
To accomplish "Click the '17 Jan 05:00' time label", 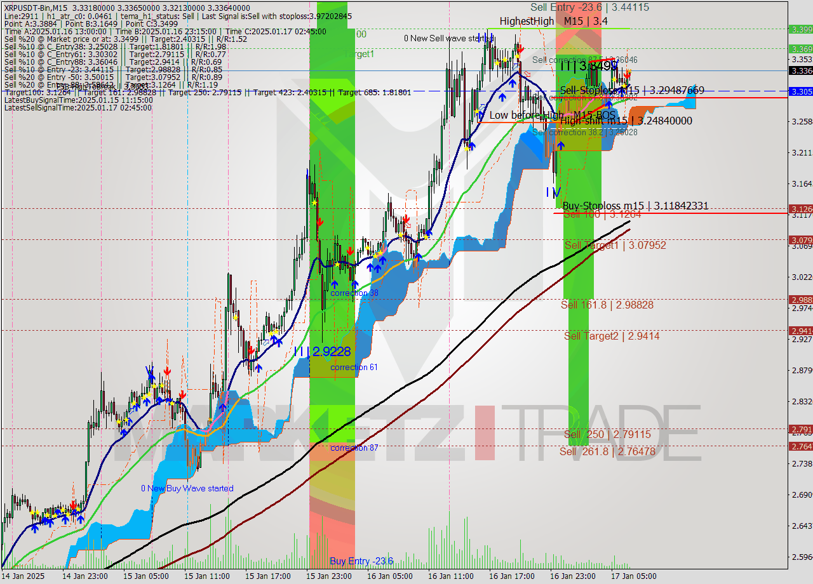I will coord(633,576).
